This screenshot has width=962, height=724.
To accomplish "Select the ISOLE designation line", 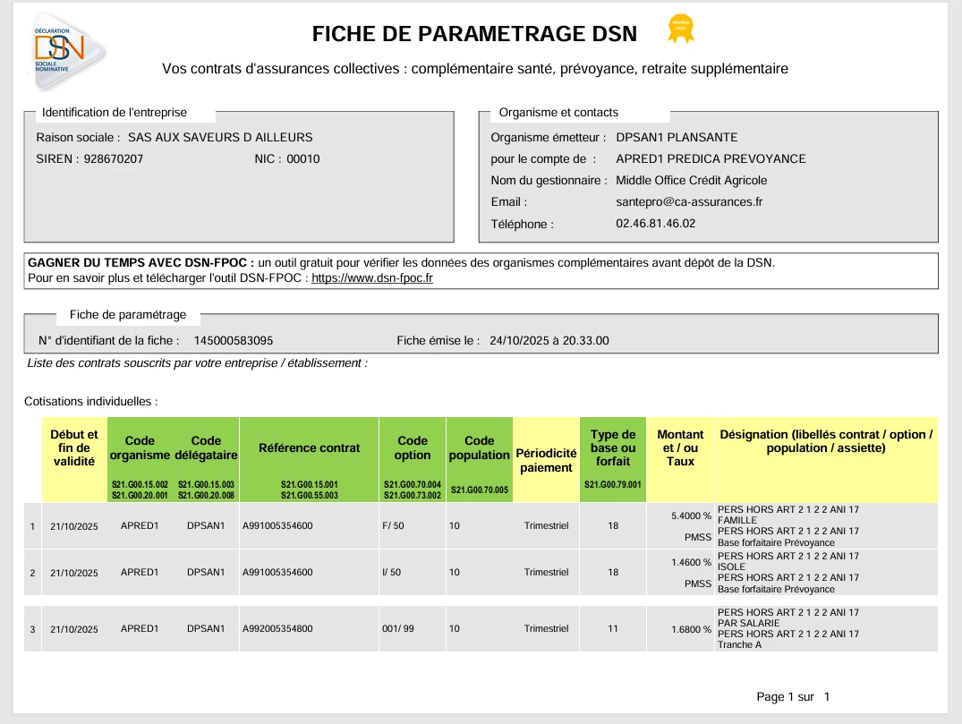I will pyautogui.click(x=731, y=566).
